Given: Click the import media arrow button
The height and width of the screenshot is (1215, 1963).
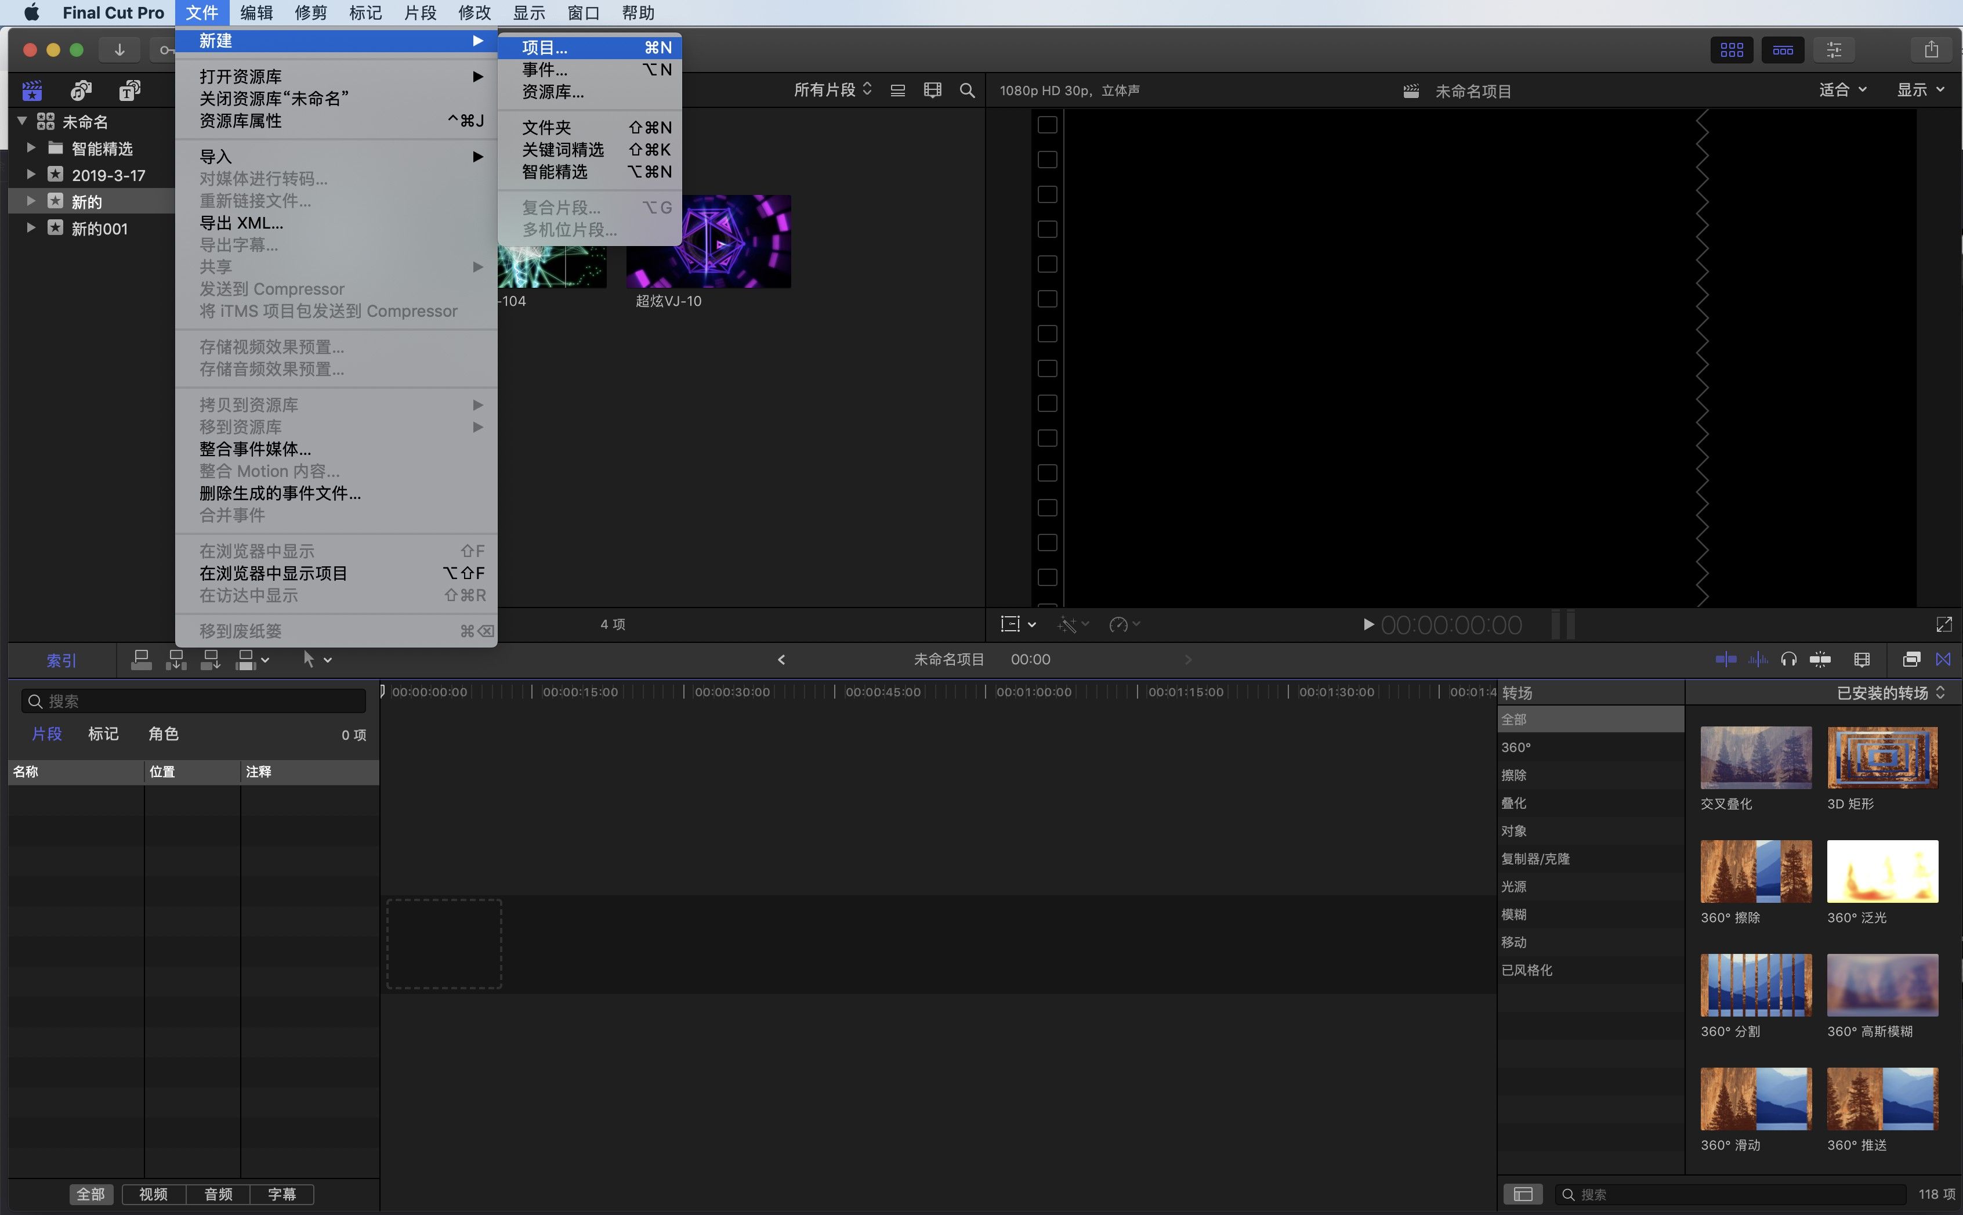Looking at the screenshot, I should (119, 50).
